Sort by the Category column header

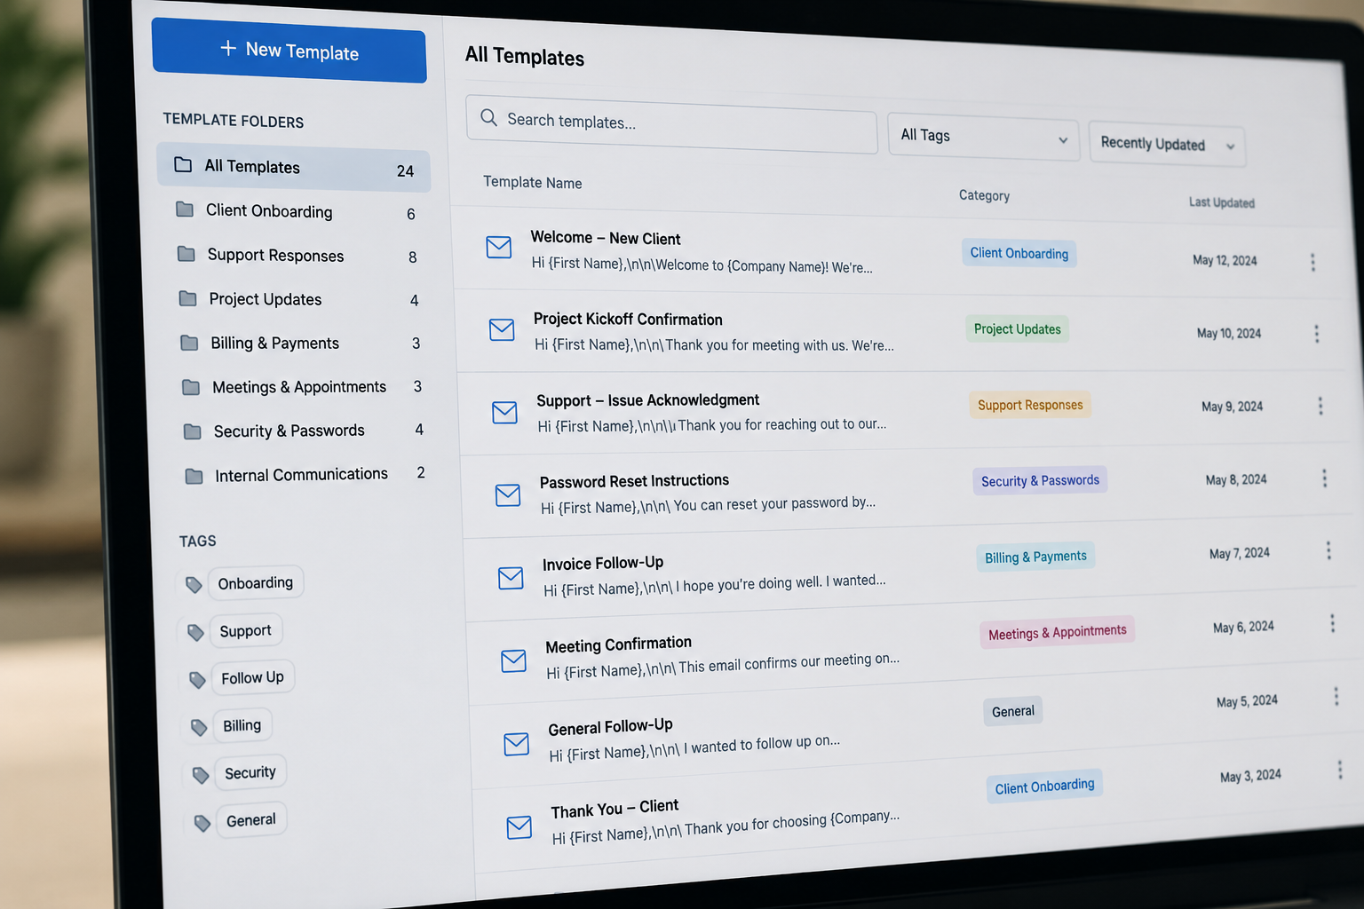(x=984, y=195)
